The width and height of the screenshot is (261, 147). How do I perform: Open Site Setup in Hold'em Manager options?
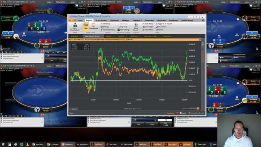[x=106, y=24]
